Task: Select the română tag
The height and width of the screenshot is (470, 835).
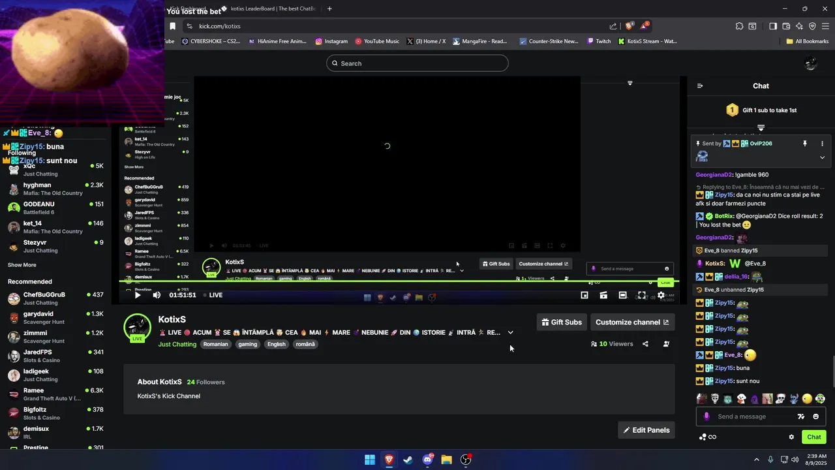Action: (x=305, y=344)
